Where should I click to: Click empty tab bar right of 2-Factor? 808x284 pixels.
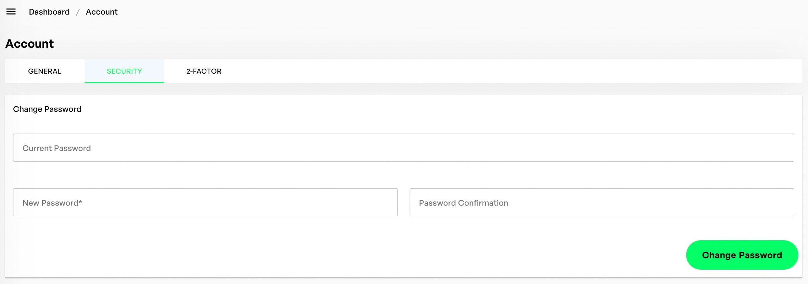tap(491, 71)
